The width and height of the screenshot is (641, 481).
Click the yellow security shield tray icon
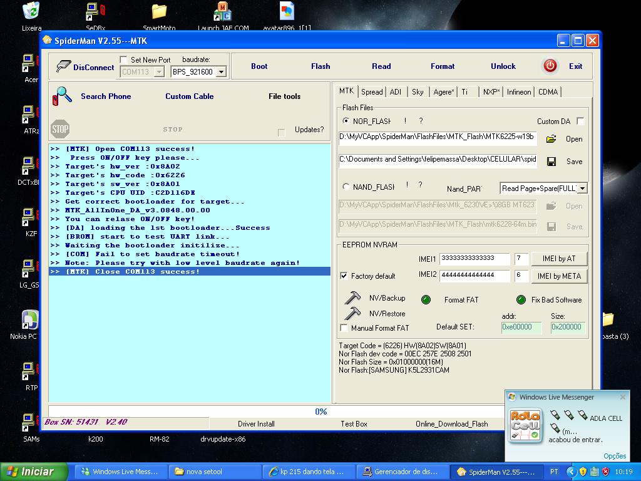[x=583, y=472]
